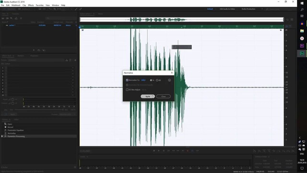The height and width of the screenshot is (173, 307).
Task: Play the file preview in Files panel
Action: pyautogui.click(x=34, y=50)
